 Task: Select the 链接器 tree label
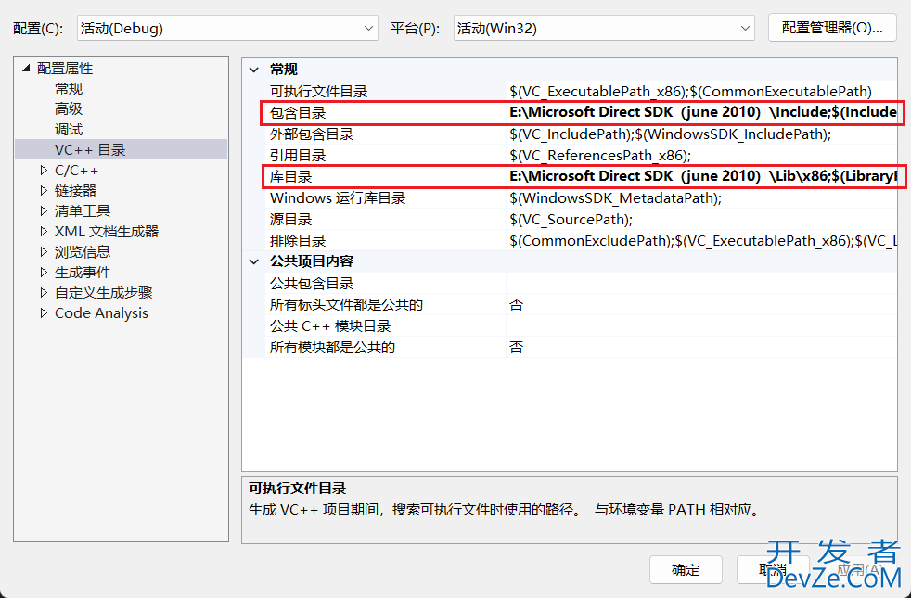click(75, 190)
